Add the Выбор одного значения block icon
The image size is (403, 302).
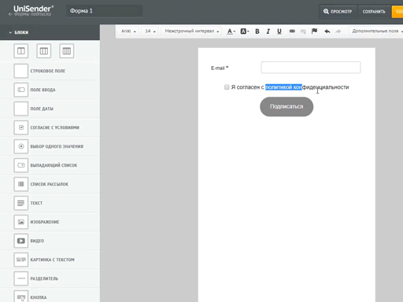coord(21,146)
